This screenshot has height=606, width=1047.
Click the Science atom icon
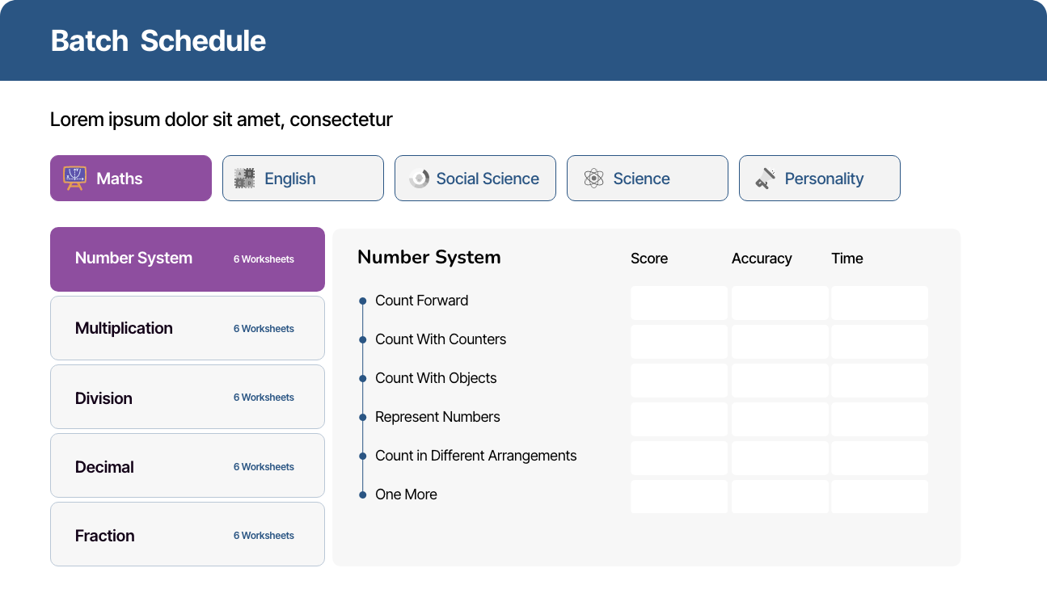tap(594, 179)
